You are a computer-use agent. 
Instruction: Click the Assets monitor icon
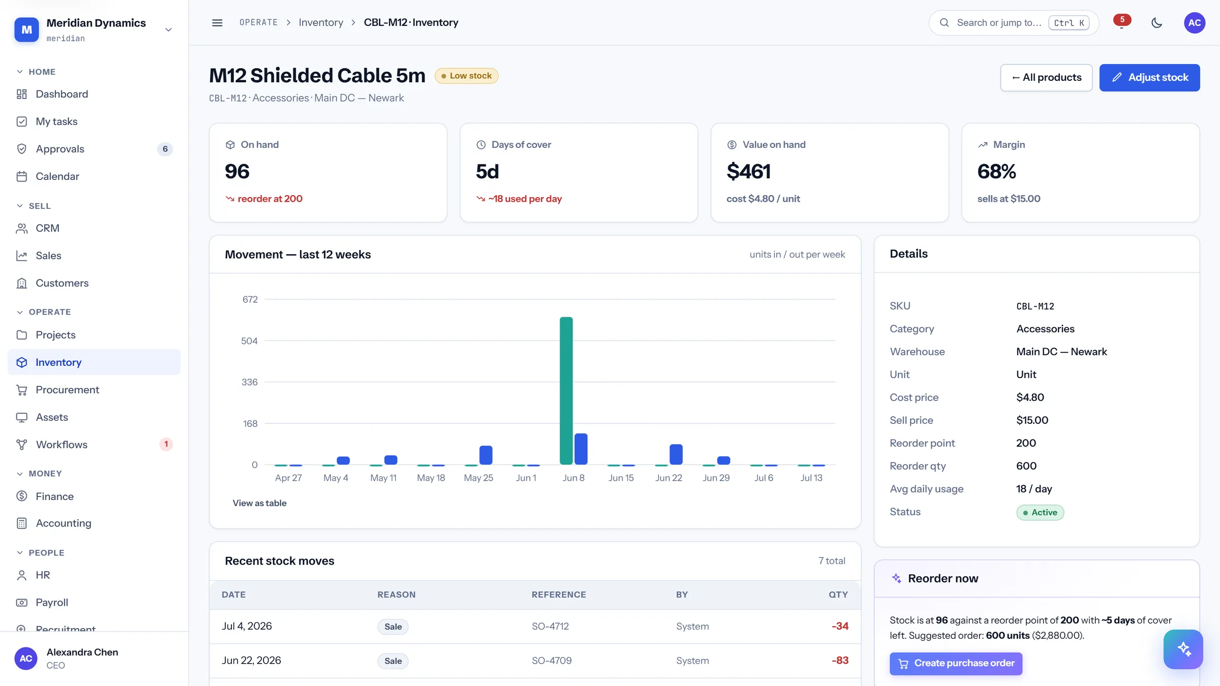21,417
